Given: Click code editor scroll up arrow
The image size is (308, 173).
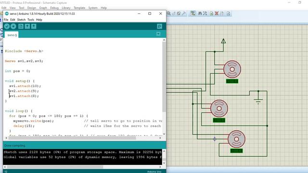Looking at the screenshot, I should tap(164, 40).
